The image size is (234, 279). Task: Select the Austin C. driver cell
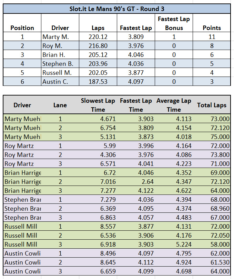click(x=60, y=82)
